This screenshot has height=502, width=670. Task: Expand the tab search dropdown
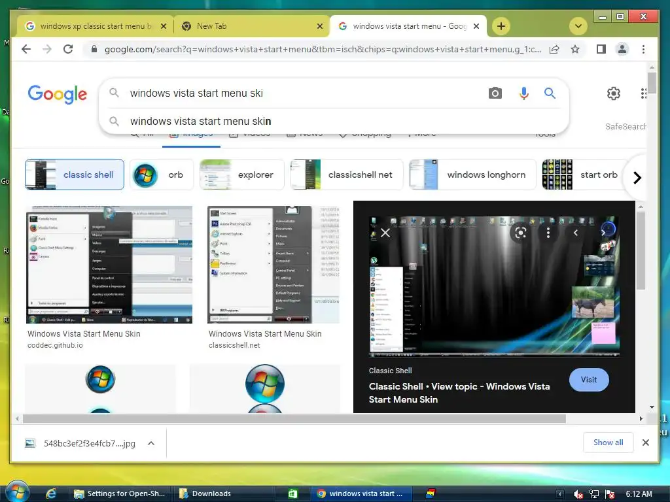click(x=578, y=26)
